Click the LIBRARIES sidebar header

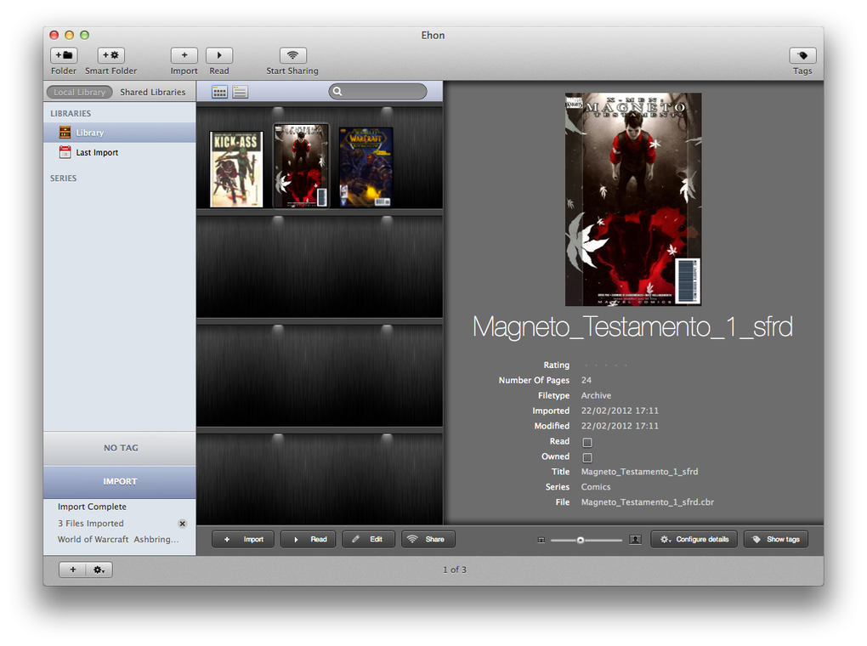tap(71, 113)
